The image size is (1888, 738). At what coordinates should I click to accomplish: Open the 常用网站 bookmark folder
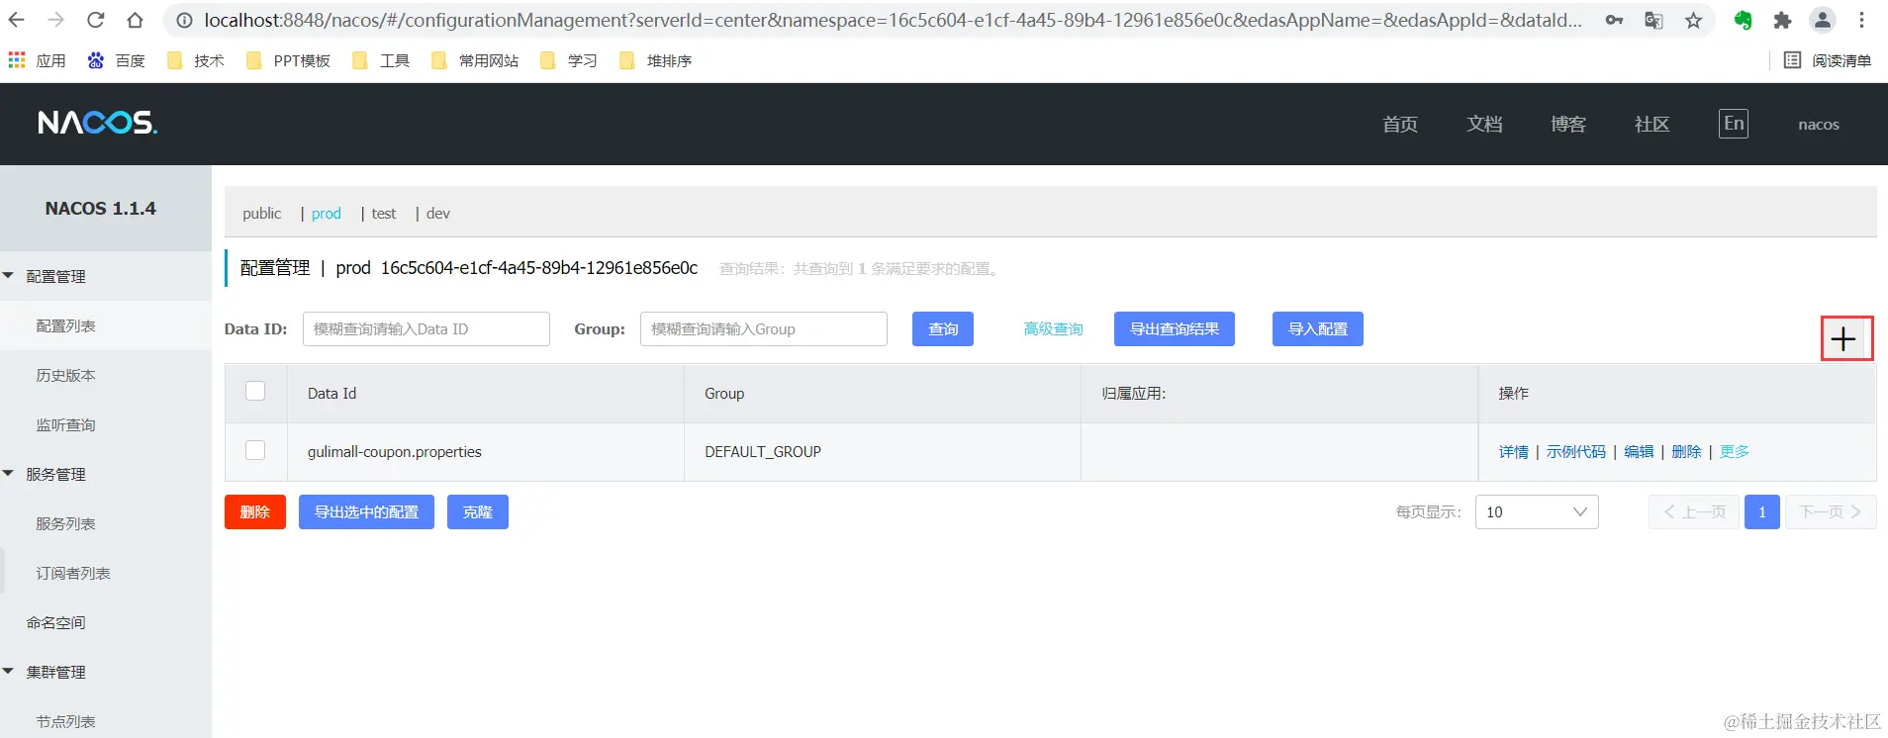[x=475, y=60]
